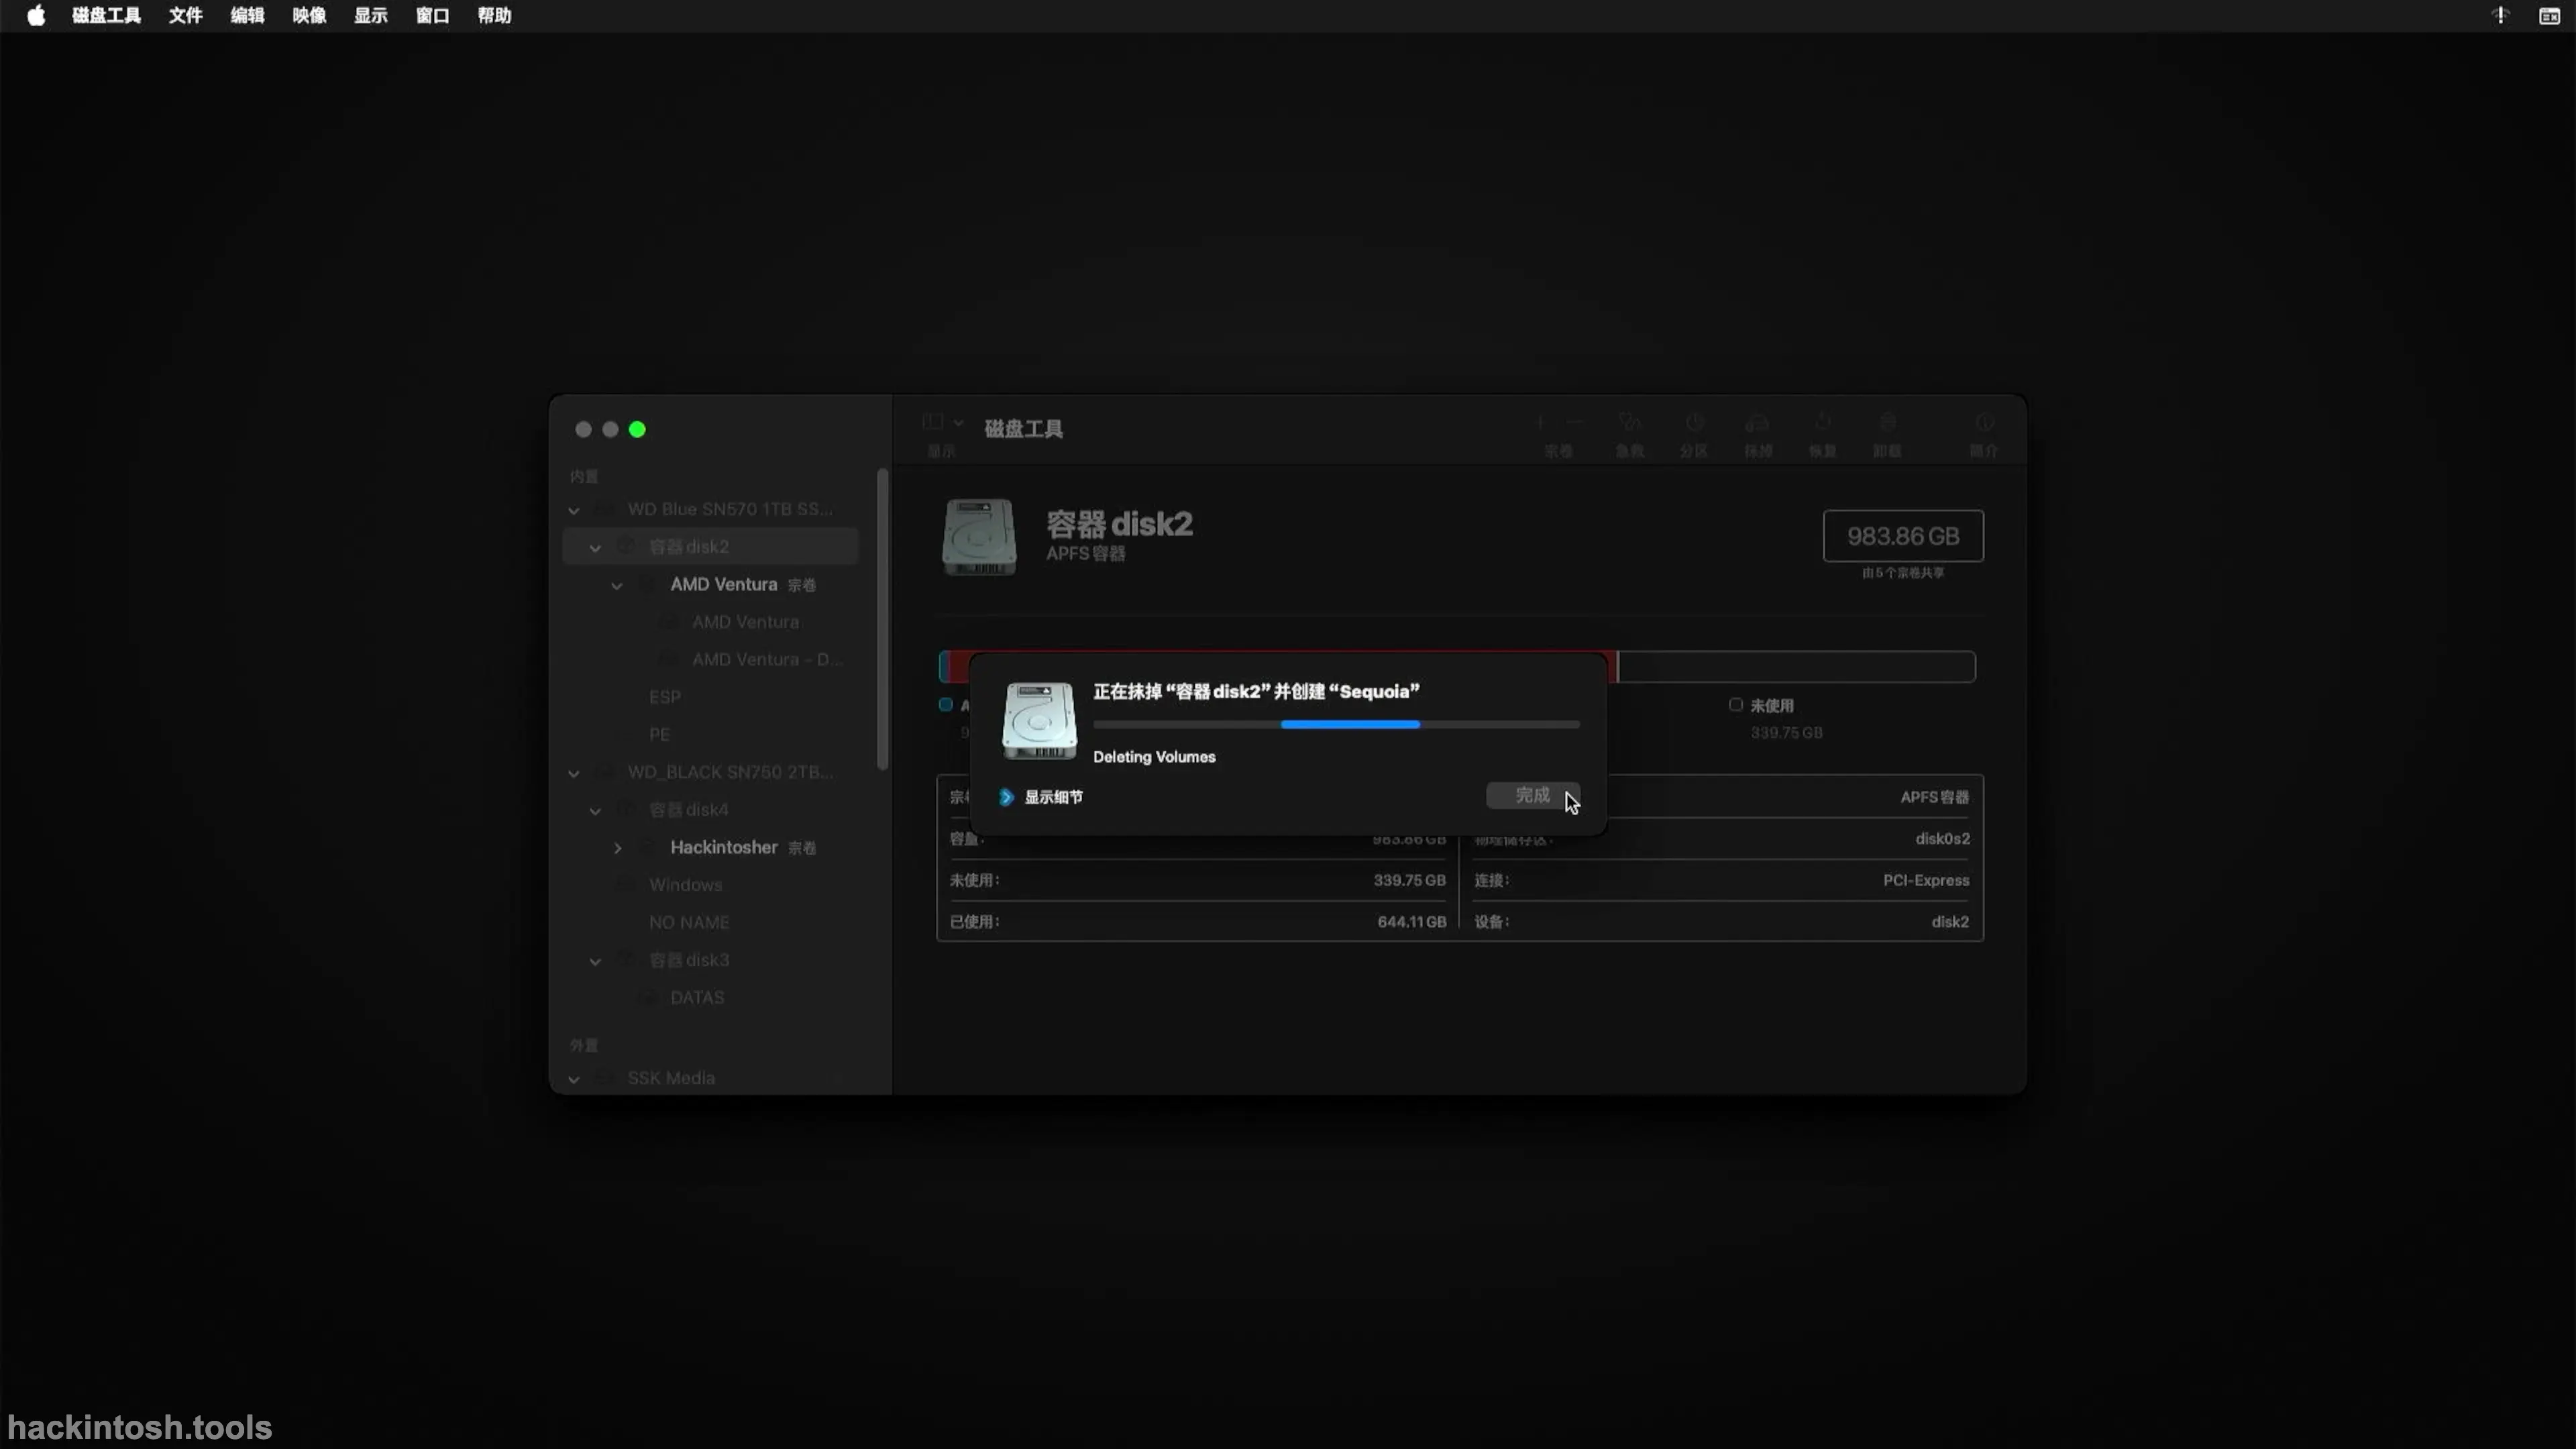Click the PCI-Express connection value

pos(1926,880)
